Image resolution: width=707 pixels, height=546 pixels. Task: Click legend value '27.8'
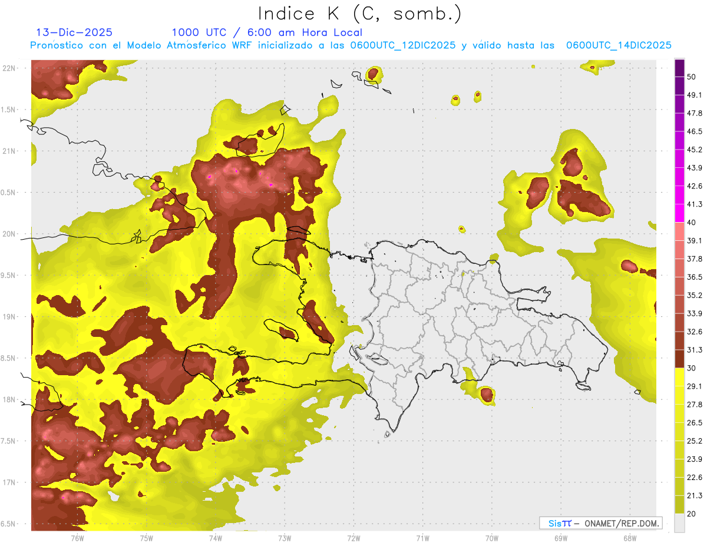click(694, 405)
